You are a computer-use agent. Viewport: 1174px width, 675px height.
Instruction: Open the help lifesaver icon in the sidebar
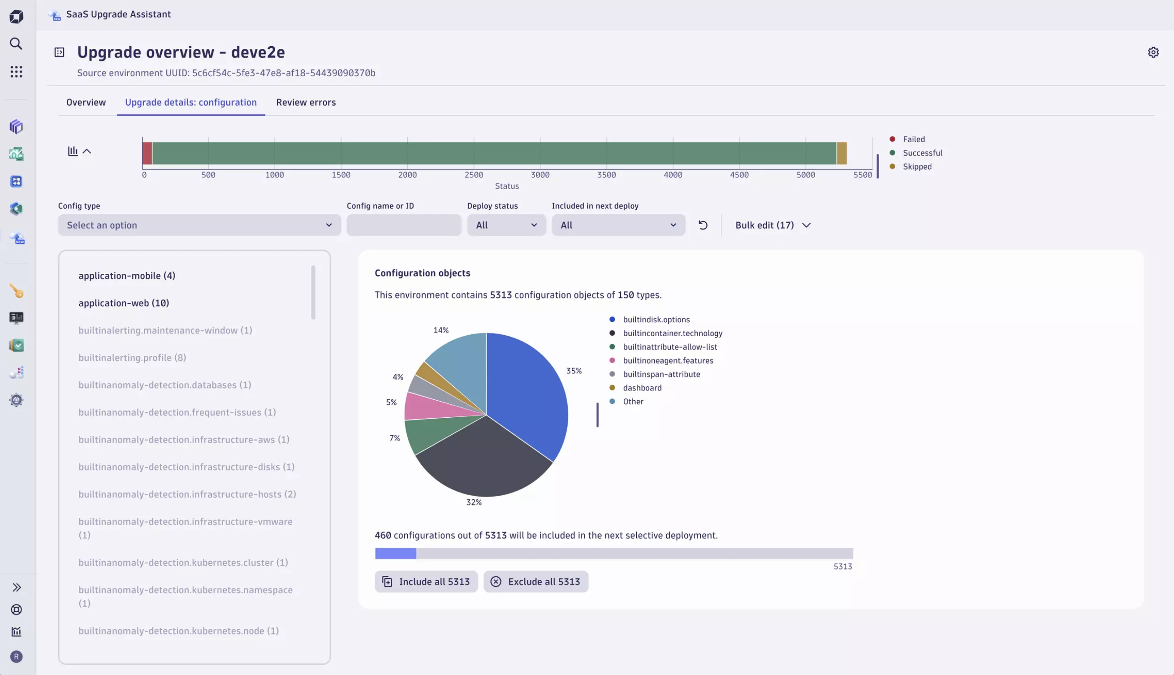click(x=16, y=610)
